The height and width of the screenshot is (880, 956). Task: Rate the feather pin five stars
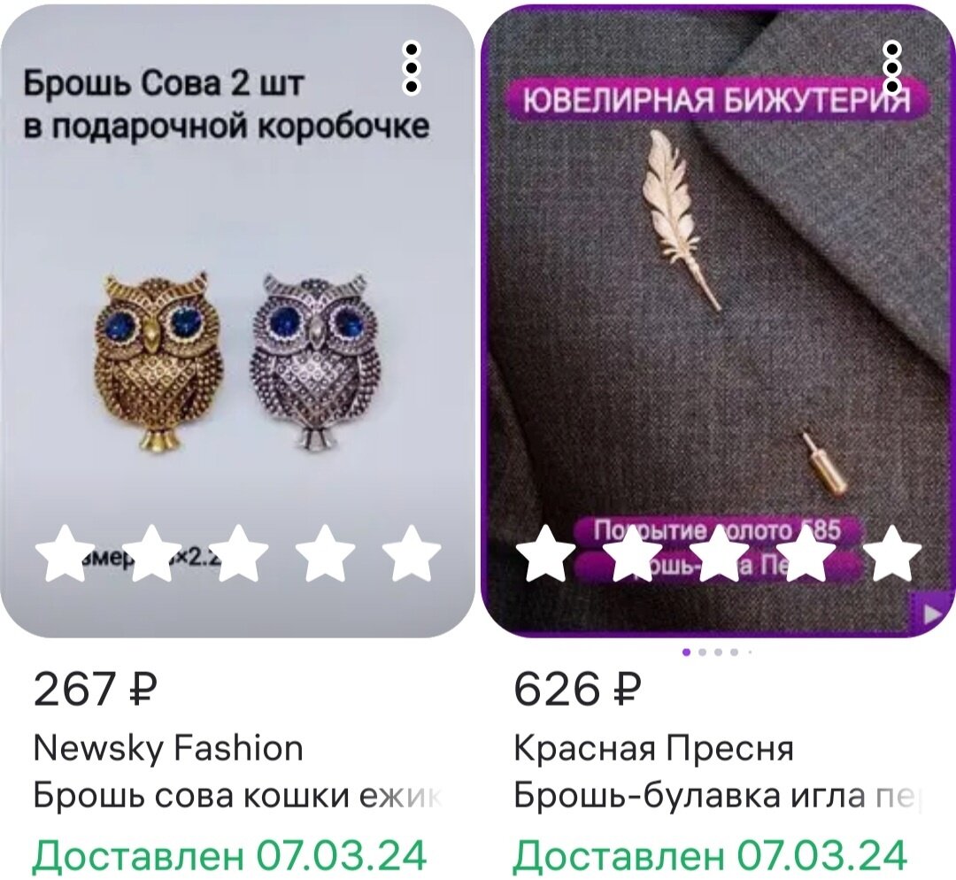pyautogui.click(x=892, y=553)
